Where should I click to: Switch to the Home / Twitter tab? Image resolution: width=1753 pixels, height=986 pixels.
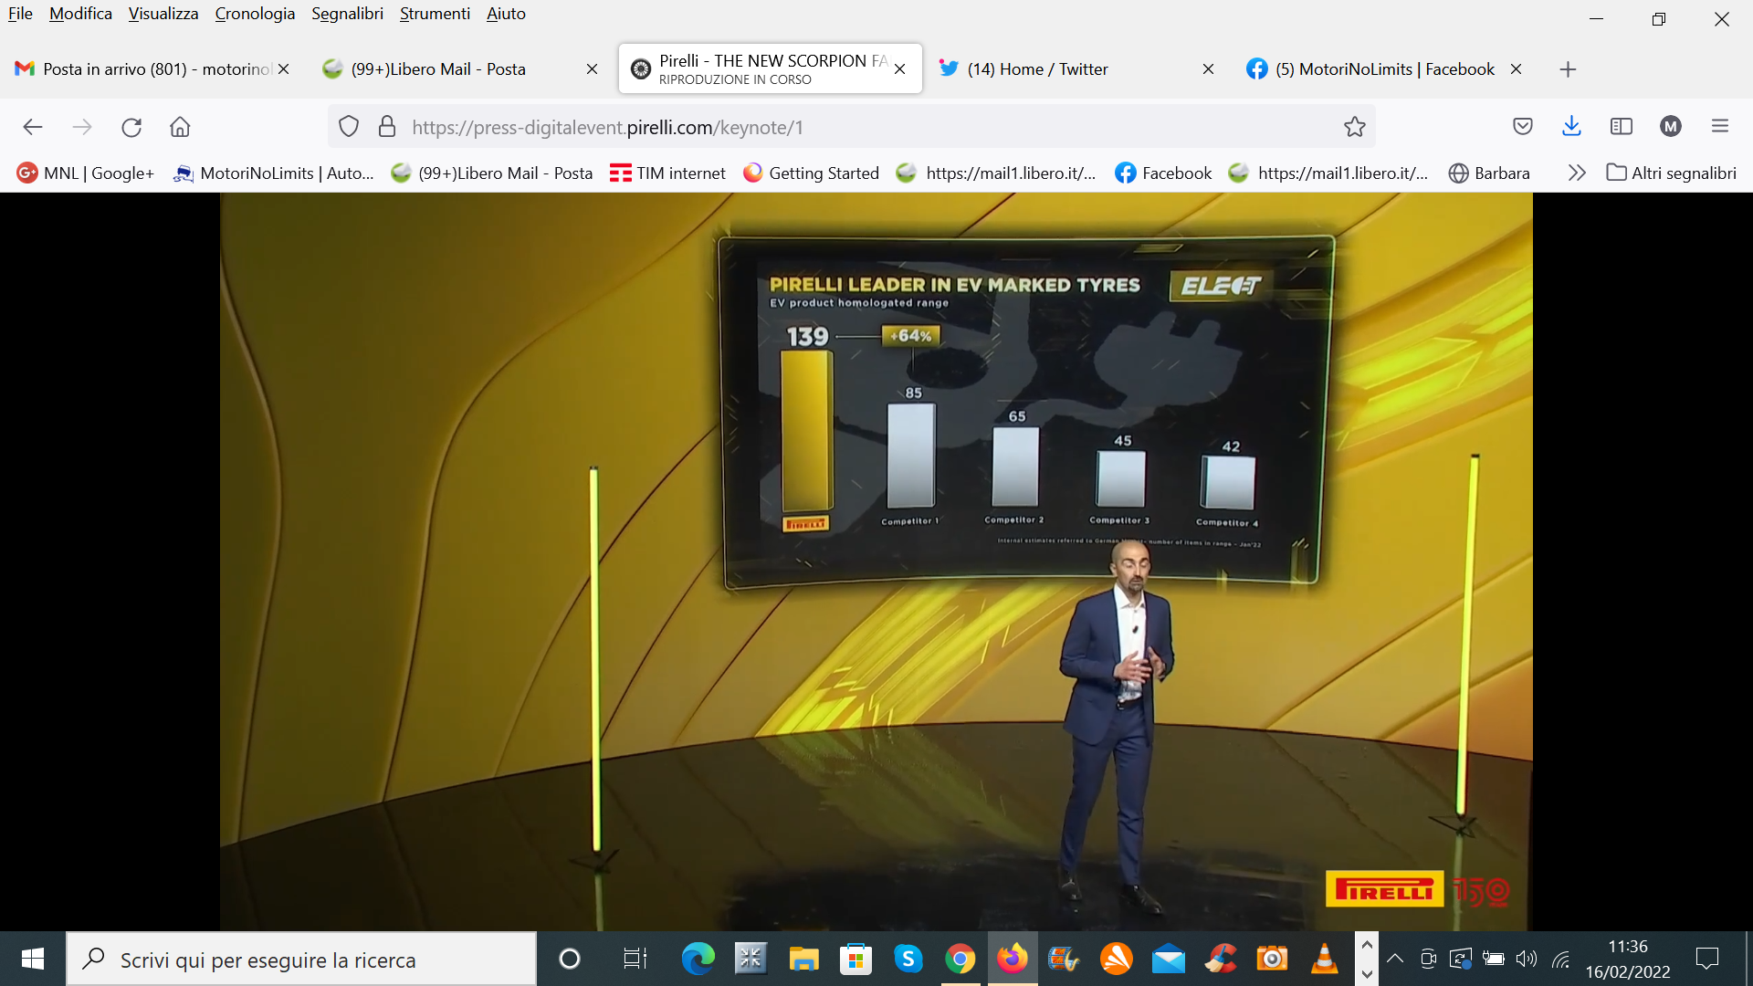1037,69
